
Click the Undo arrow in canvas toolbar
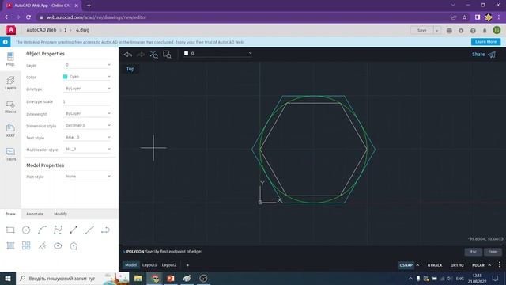click(128, 55)
